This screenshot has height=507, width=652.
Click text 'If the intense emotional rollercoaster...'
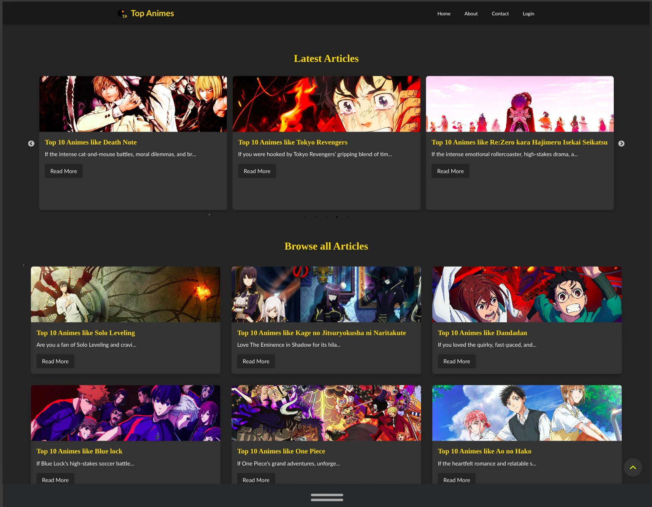[x=504, y=154]
